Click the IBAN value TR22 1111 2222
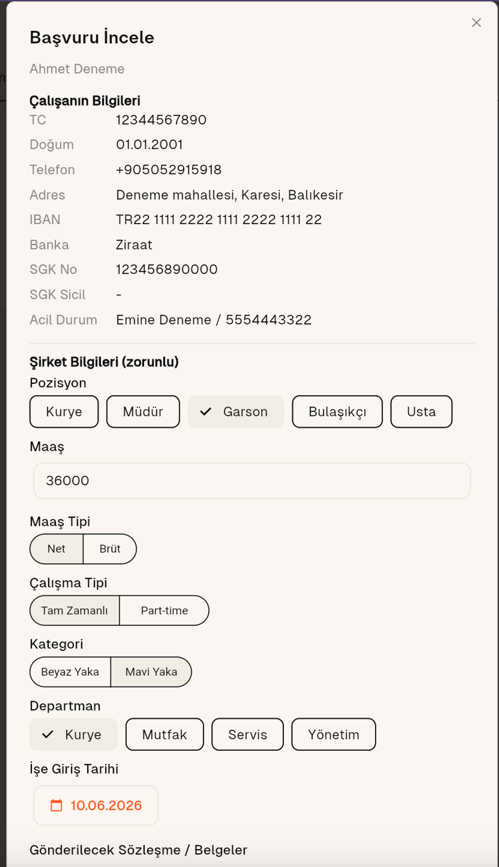The image size is (499, 867). [219, 219]
